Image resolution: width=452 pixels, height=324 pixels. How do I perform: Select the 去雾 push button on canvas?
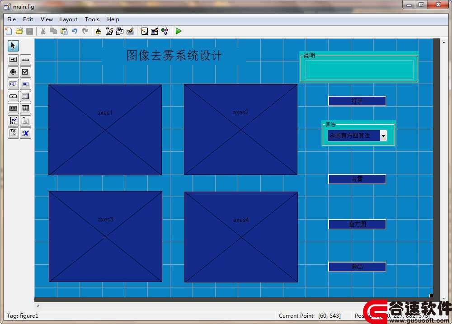pos(357,179)
